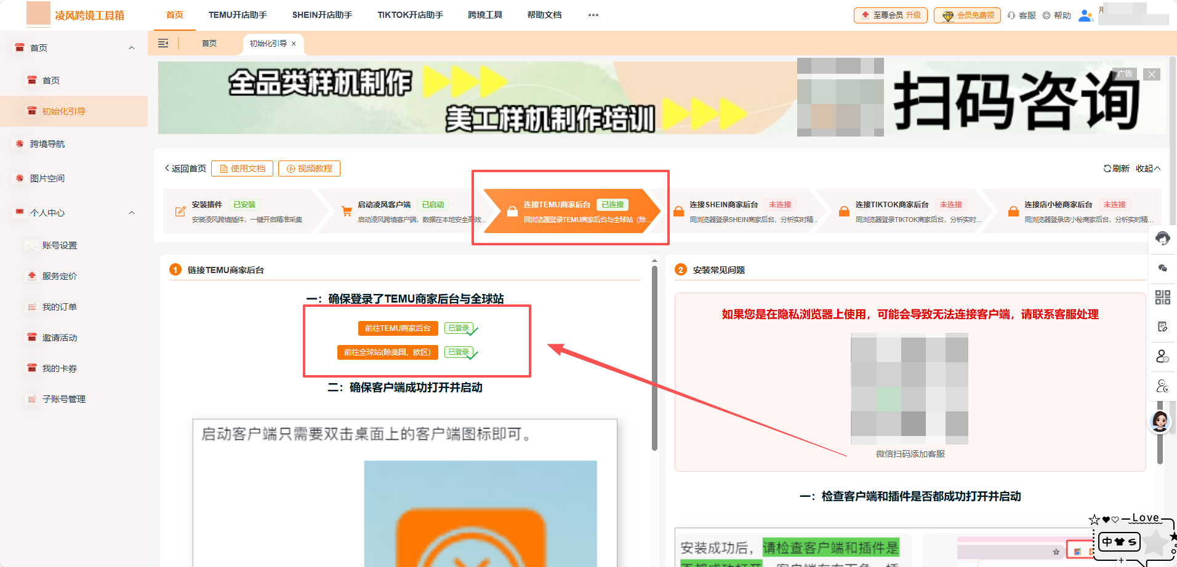Click the customer service headset icon
This screenshot has height=567, width=1177.
tap(1011, 15)
